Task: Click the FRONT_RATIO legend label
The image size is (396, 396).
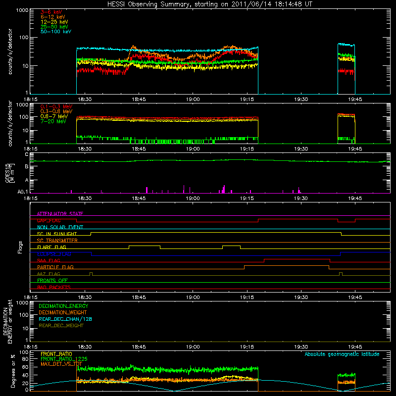Action: click(x=56, y=354)
